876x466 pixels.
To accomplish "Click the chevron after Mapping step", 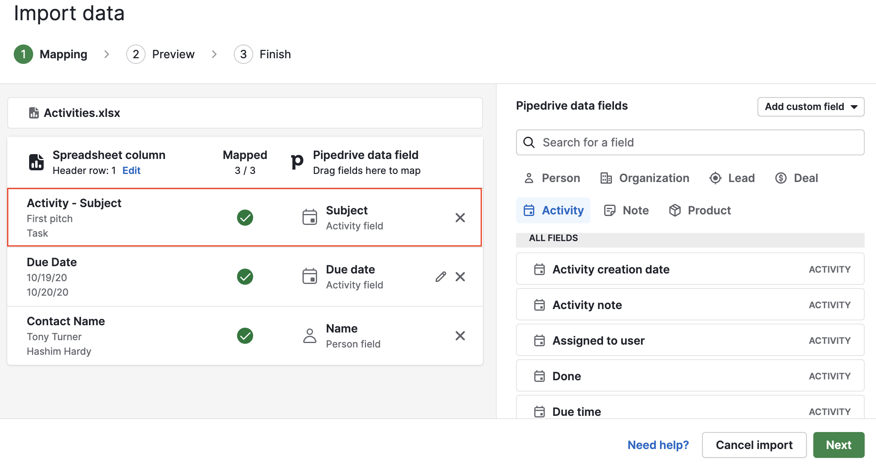I will tap(107, 54).
